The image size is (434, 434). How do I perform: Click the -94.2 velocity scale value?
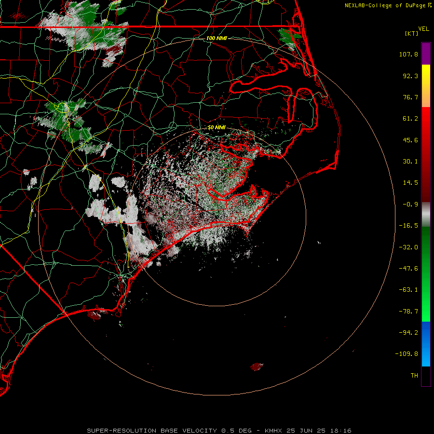click(408, 332)
